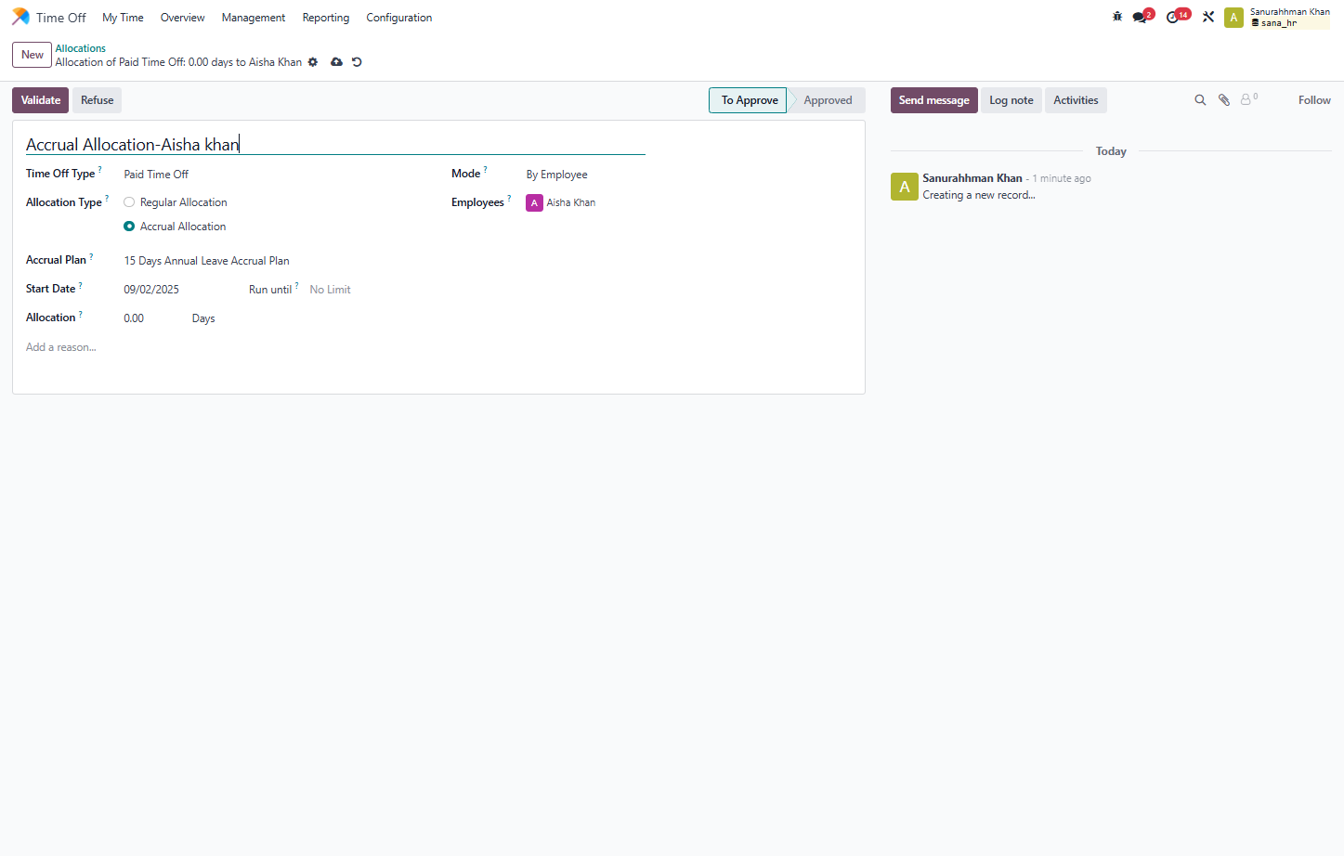Click the cloud save record icon
This screenshot has width=1344, height=856.
click(336, 62)
